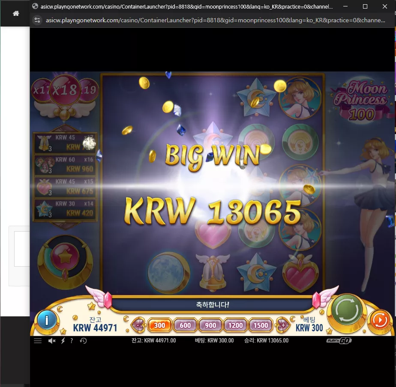Increase bet with plus heart button

click(282, 325)
